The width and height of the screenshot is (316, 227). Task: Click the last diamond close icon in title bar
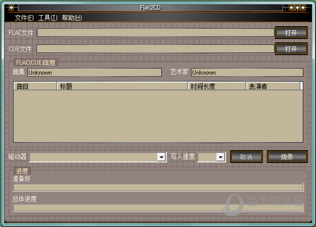303,8
